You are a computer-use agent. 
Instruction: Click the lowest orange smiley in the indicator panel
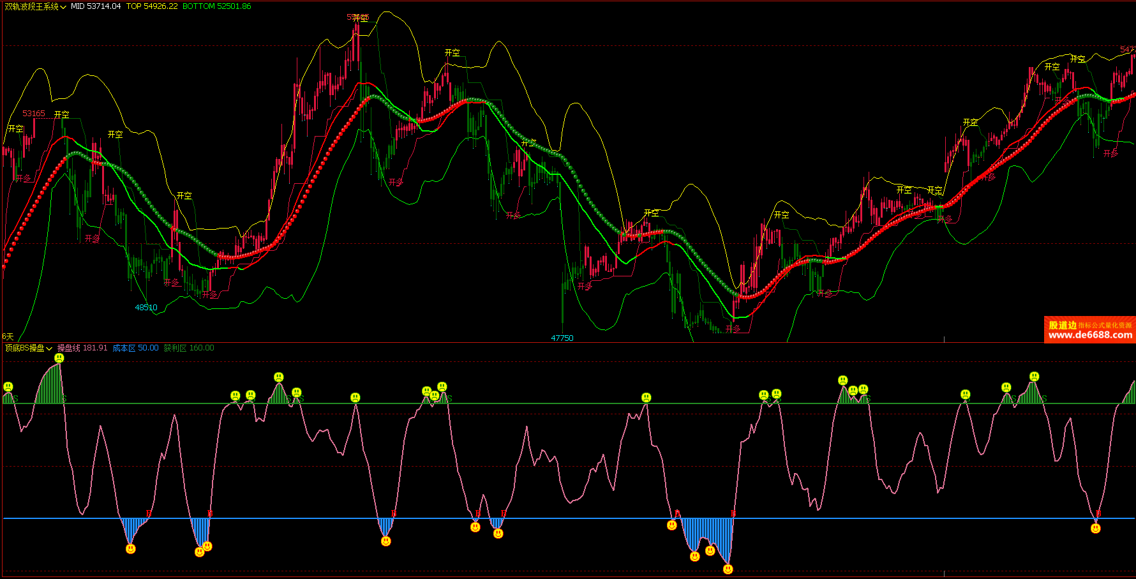click(x=728, y=569)
